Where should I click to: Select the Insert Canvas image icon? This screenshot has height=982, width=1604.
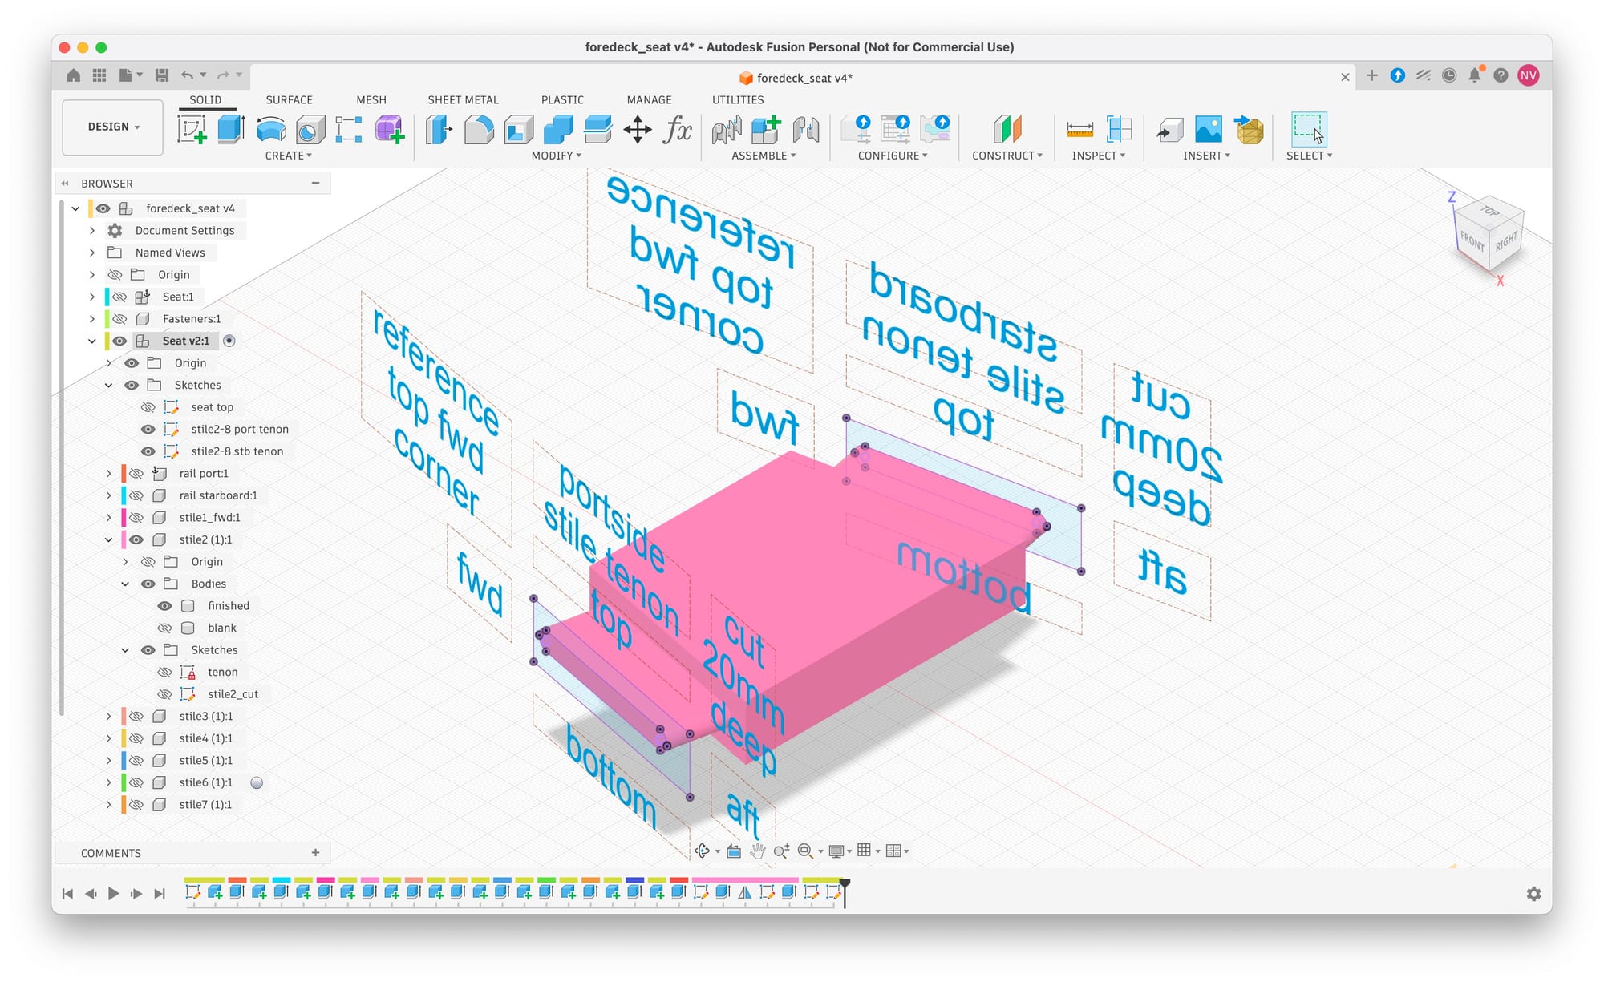(1209, 129)
